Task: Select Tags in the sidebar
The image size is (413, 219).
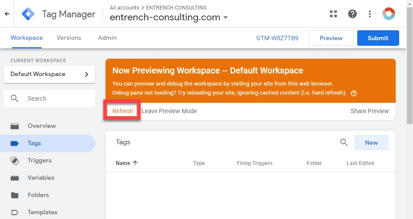Action: (48, 143)
